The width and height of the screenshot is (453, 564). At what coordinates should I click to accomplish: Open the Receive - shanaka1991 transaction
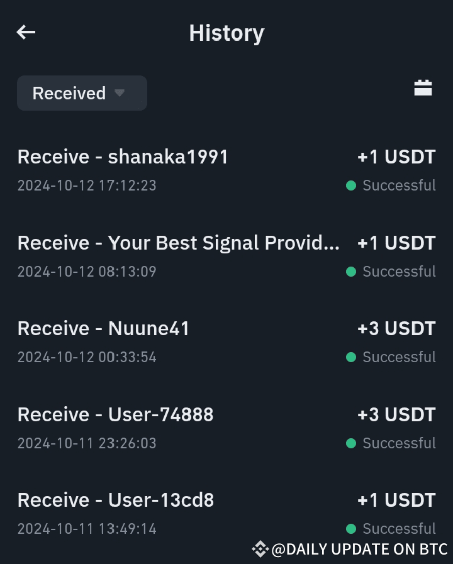pyautogui.click(x=123, y=157)
